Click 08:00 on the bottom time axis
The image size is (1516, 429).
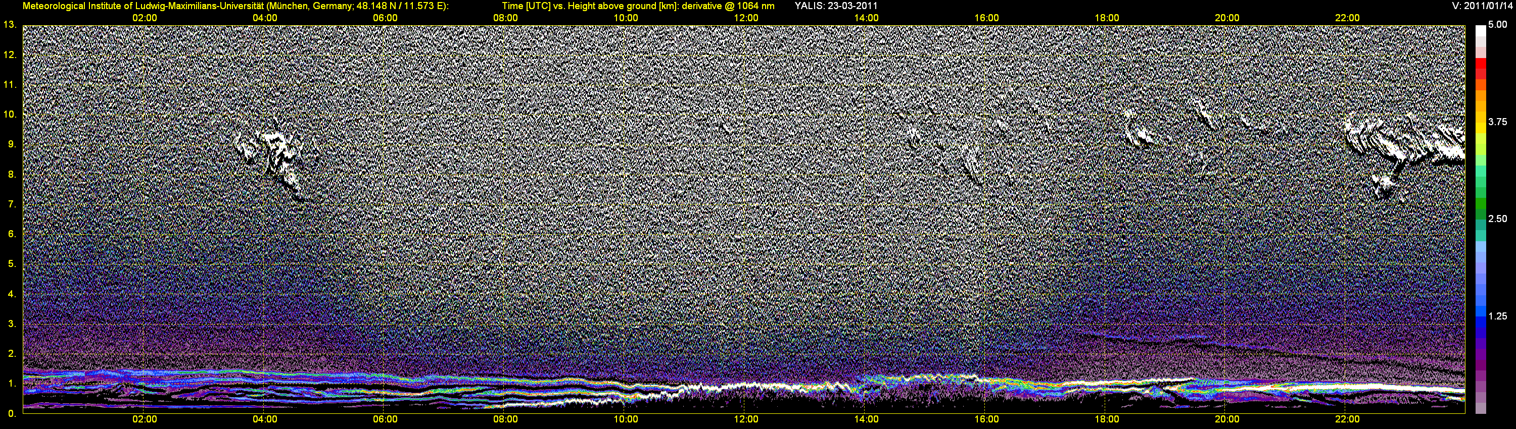click(505, 419)
